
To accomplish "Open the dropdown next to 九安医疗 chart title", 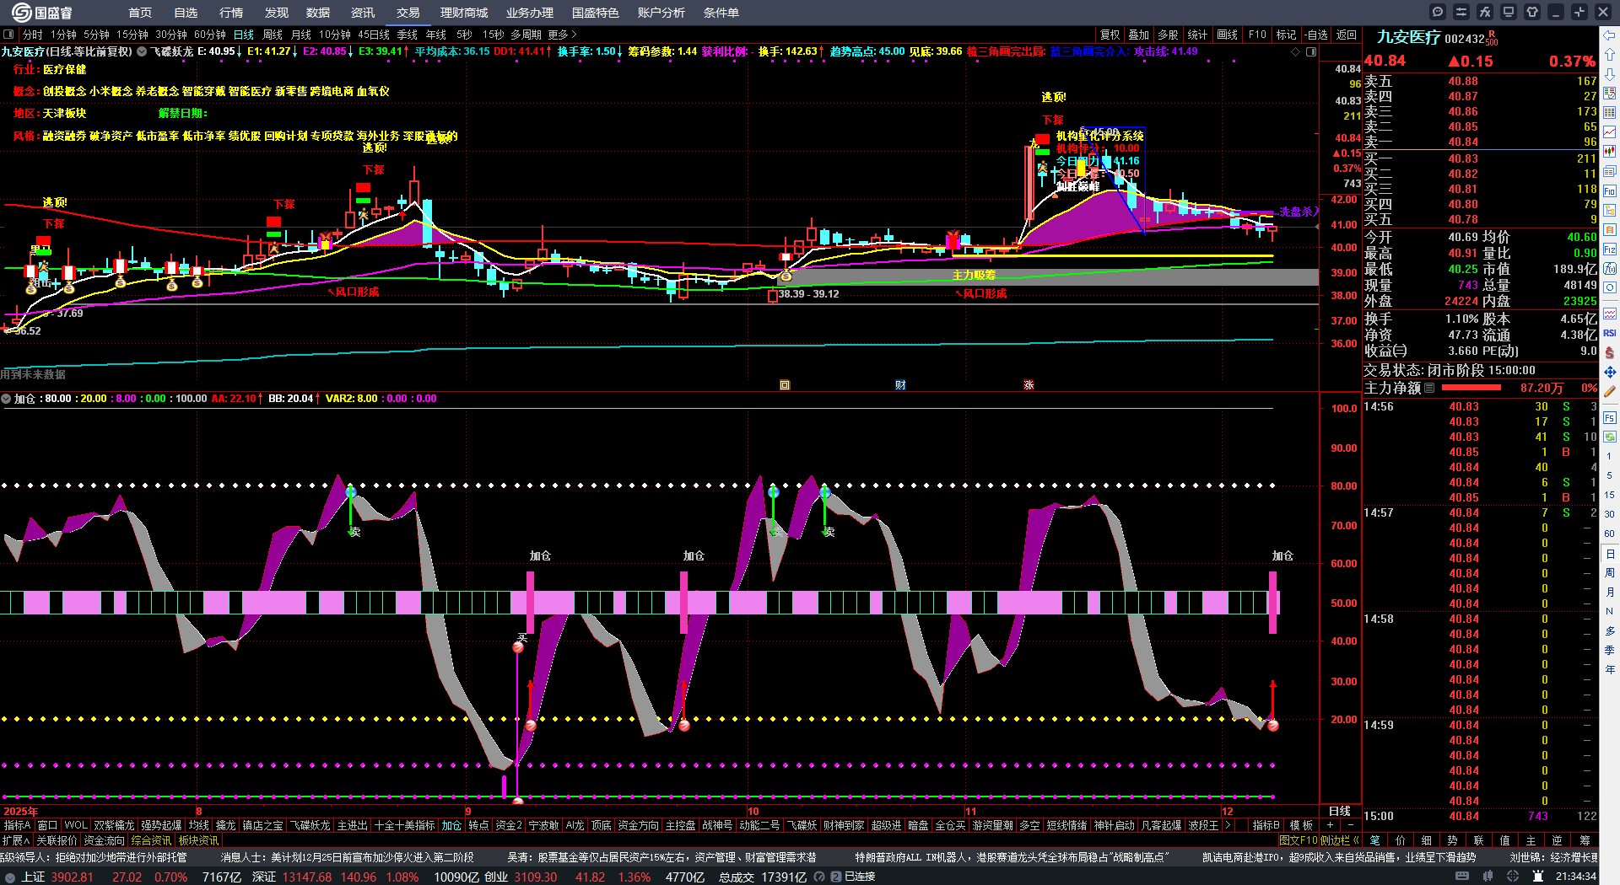I will [x=142, y=51].
